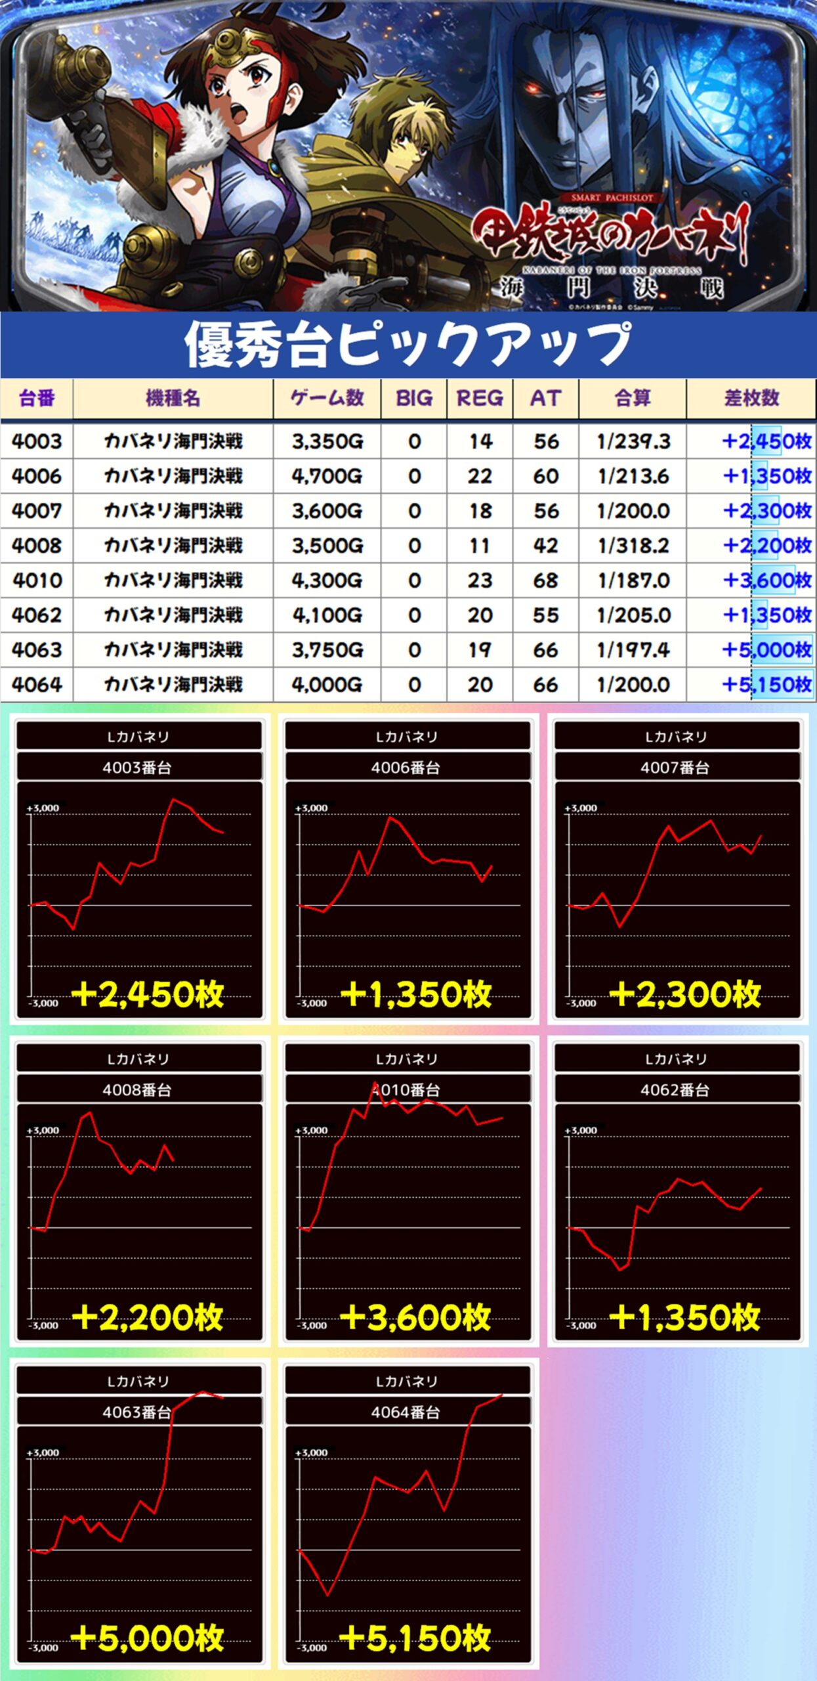Open the 4063番台 slump graph

[139, 1514]
